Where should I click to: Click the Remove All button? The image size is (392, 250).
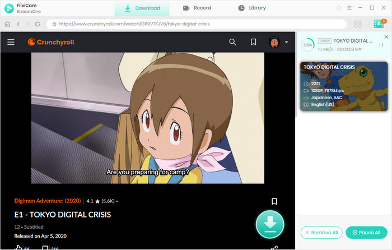321,233
